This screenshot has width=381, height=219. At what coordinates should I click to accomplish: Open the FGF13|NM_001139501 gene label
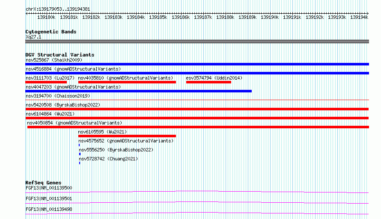pyautogui.click(x=49, y=198)
